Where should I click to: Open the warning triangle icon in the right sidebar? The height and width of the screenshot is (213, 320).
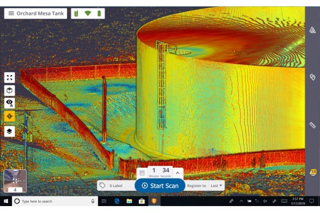coord(313,30)
